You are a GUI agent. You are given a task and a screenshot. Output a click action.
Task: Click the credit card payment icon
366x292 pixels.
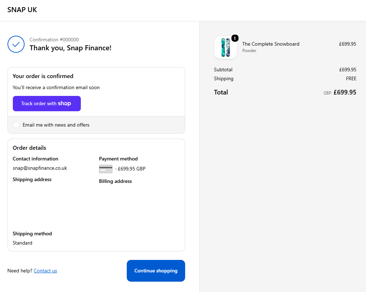pos(106,169)
